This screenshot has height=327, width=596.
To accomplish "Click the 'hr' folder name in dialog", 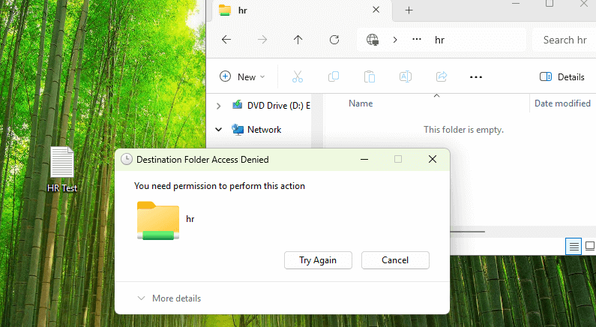I will pyautogui.click(x=190, y=219).
